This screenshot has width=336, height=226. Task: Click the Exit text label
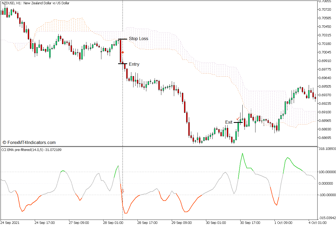coord(229,122)
